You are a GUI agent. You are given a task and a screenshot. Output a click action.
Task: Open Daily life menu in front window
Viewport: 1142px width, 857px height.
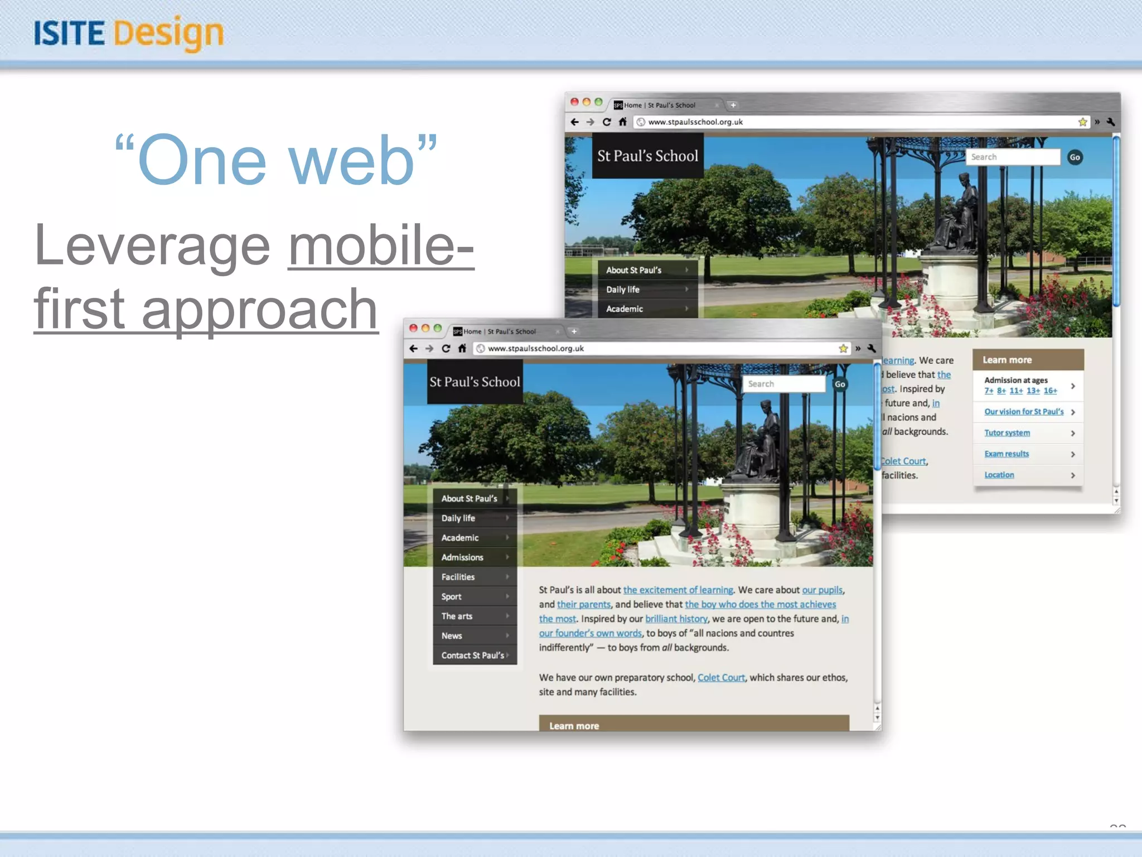pyautogui.click(x=475, y=518)
